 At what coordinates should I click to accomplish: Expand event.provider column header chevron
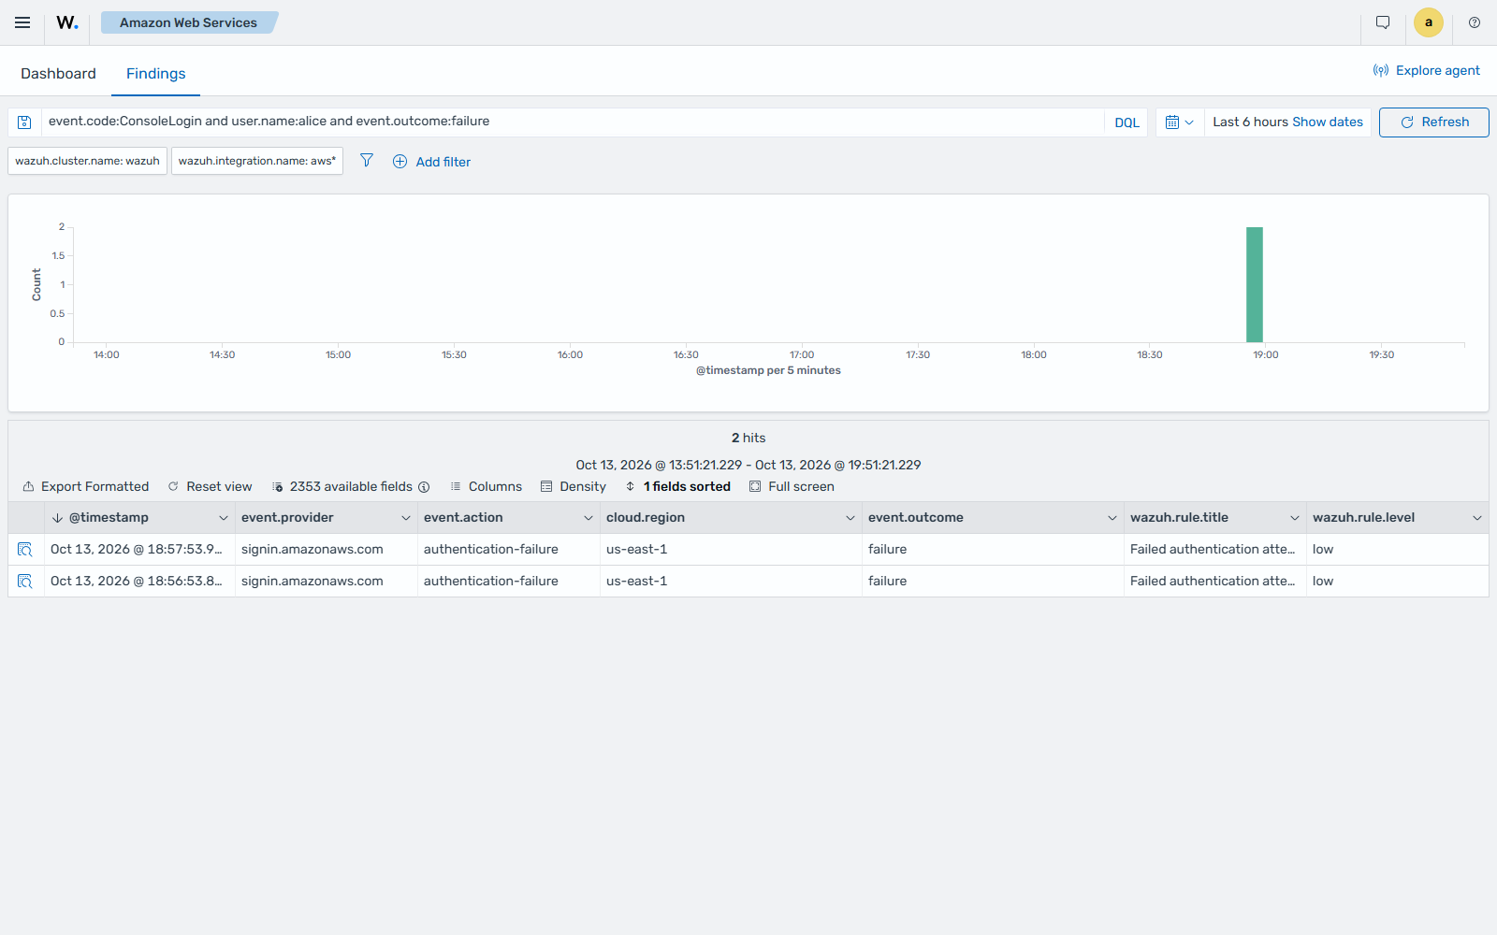(x=406, y=518)
